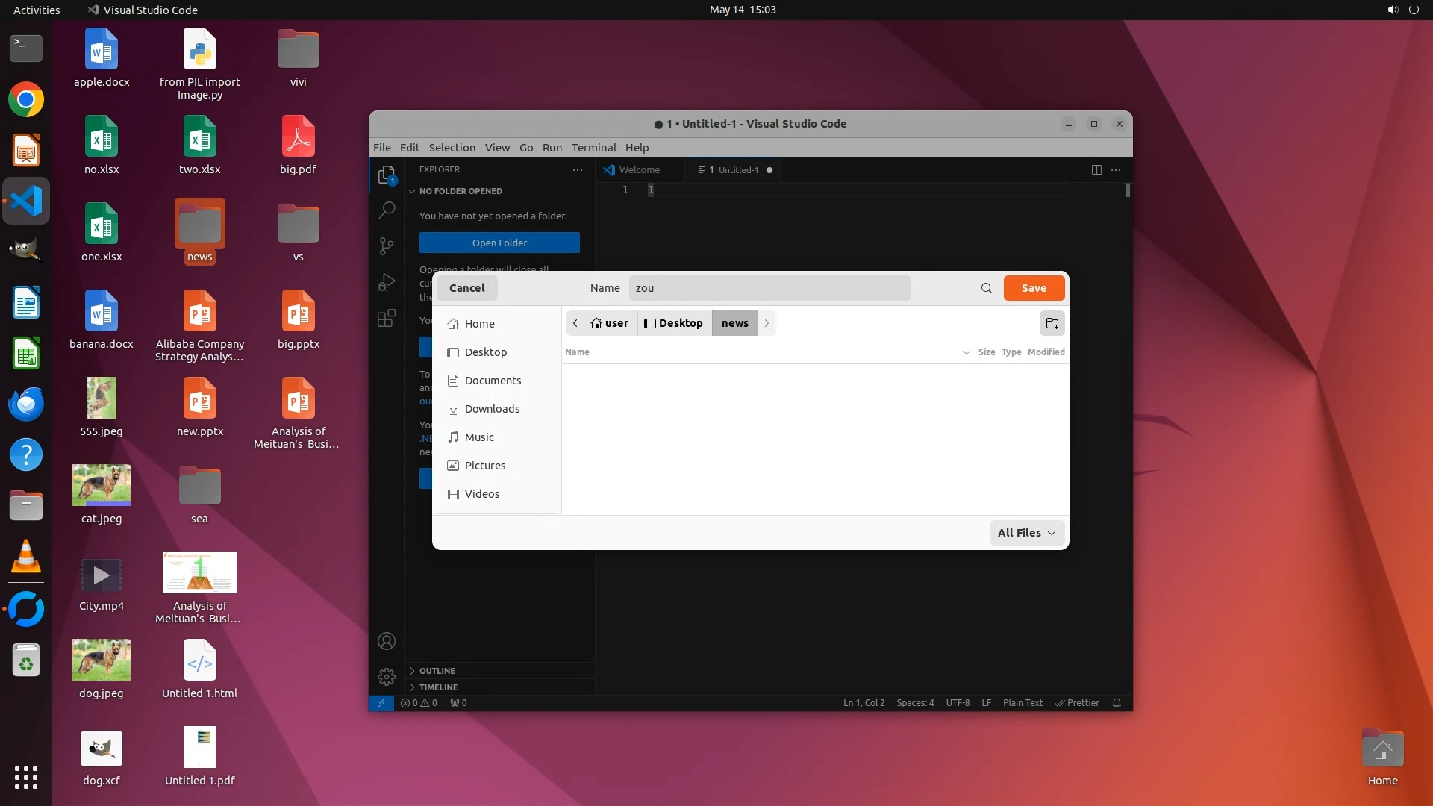Image resolution: width=1433 pixels, height=806 pixels.
Task: Click the Save button
Action: click(x=1034, y=288)
